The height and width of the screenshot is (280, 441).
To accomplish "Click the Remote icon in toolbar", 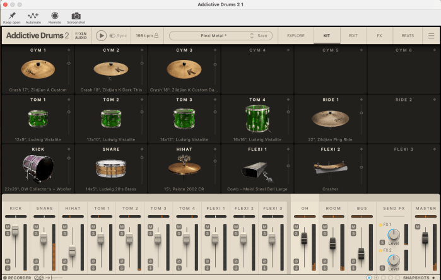I will tap(54, 15).
